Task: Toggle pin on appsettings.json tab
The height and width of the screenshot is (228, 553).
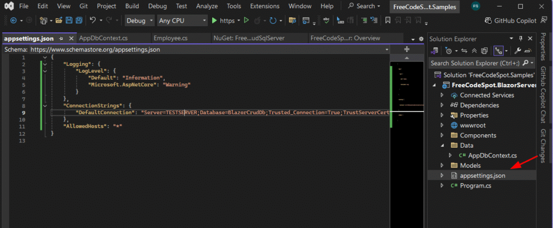Action: [60, 38]
